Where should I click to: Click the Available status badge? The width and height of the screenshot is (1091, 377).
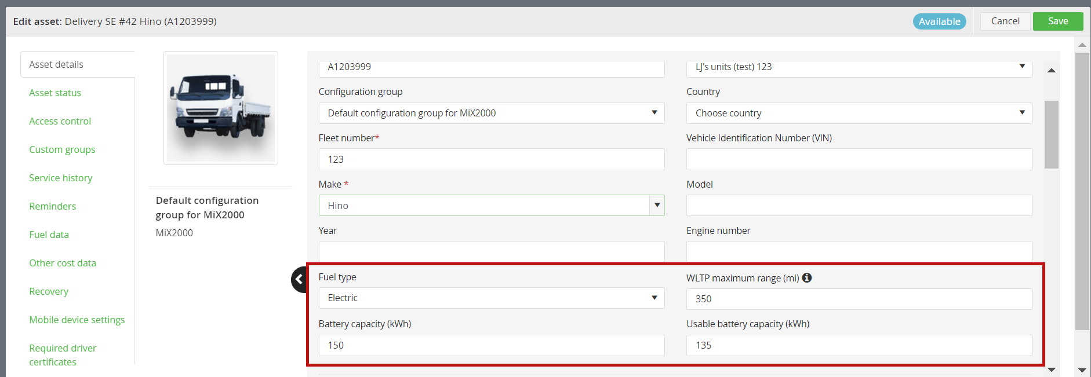(940, 21)
